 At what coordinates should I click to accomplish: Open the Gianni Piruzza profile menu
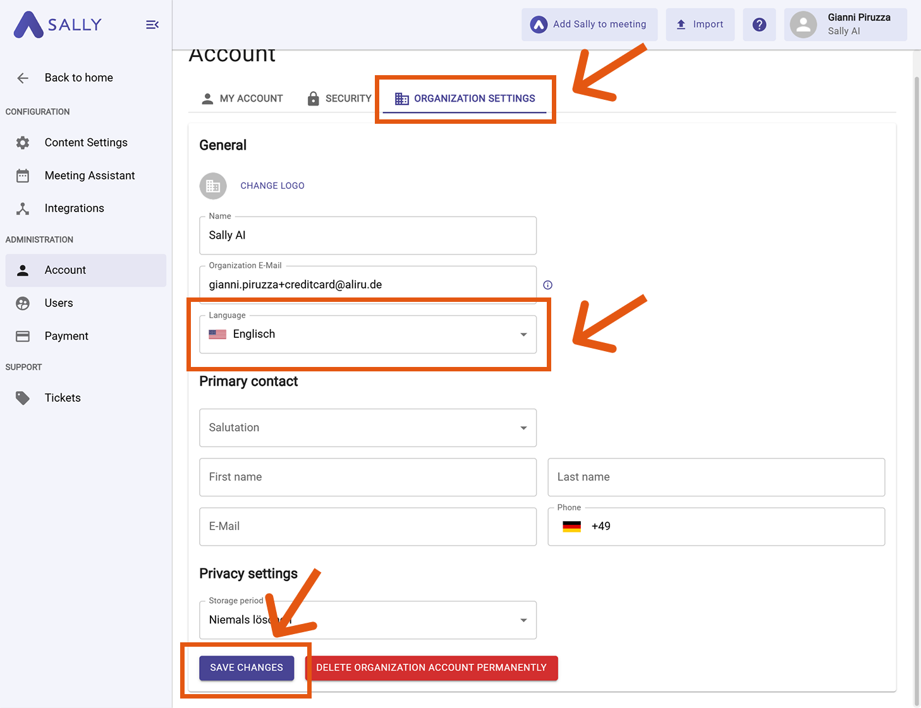point(845,25)
